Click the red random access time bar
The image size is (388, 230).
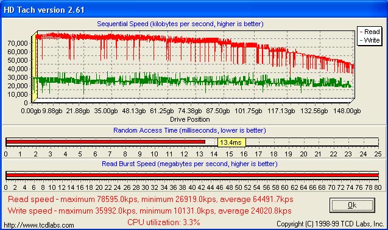[105, 142]
